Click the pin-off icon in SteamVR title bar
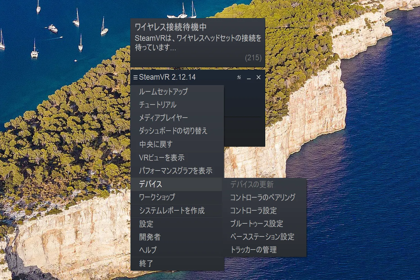Screen dimensions: 420x280 click(x=239, y=77)
